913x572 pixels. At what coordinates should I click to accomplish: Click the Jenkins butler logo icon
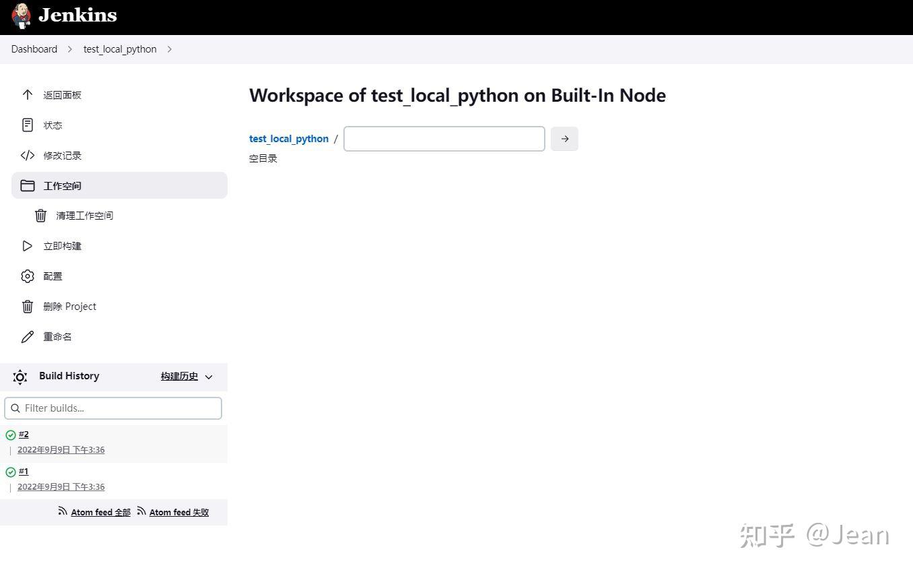coord(22,15)
